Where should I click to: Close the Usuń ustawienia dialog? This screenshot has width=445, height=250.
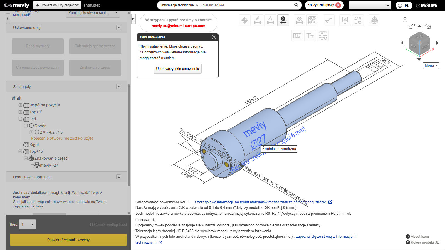tap(214, 37)
